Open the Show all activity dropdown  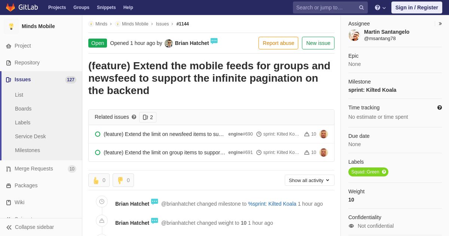point(309,180)
